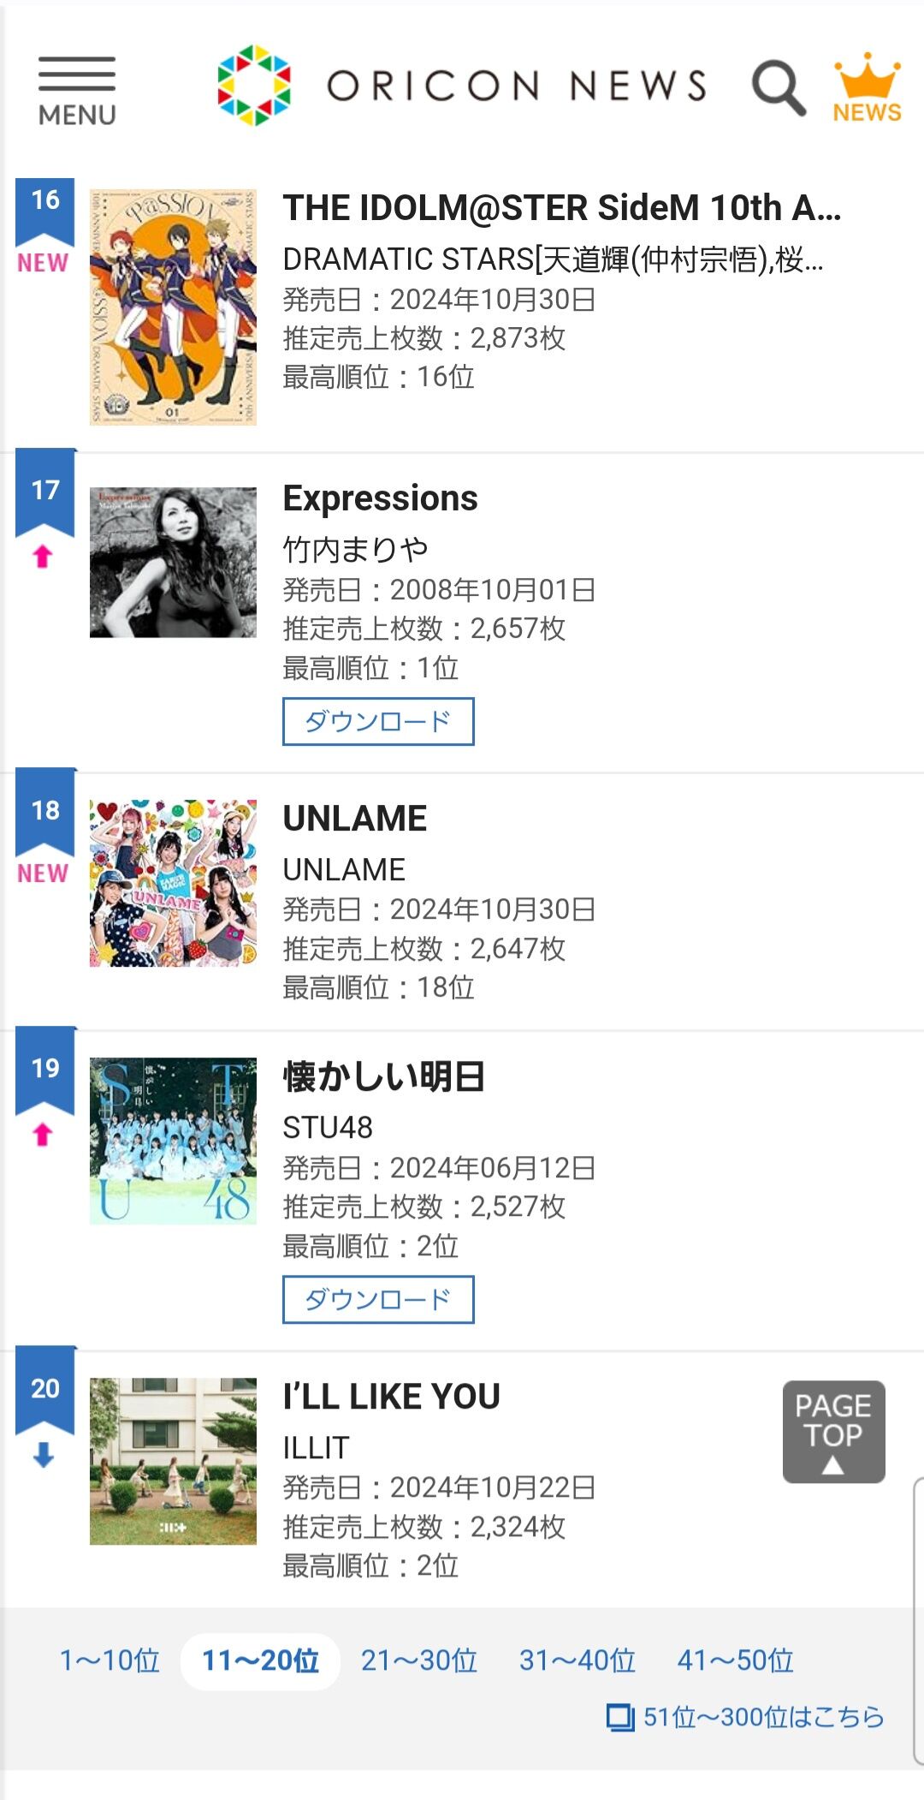Click the UNLAME album cover thumbnail
Viewport: 924px width, 1800px height.
(x=173, y=884)
